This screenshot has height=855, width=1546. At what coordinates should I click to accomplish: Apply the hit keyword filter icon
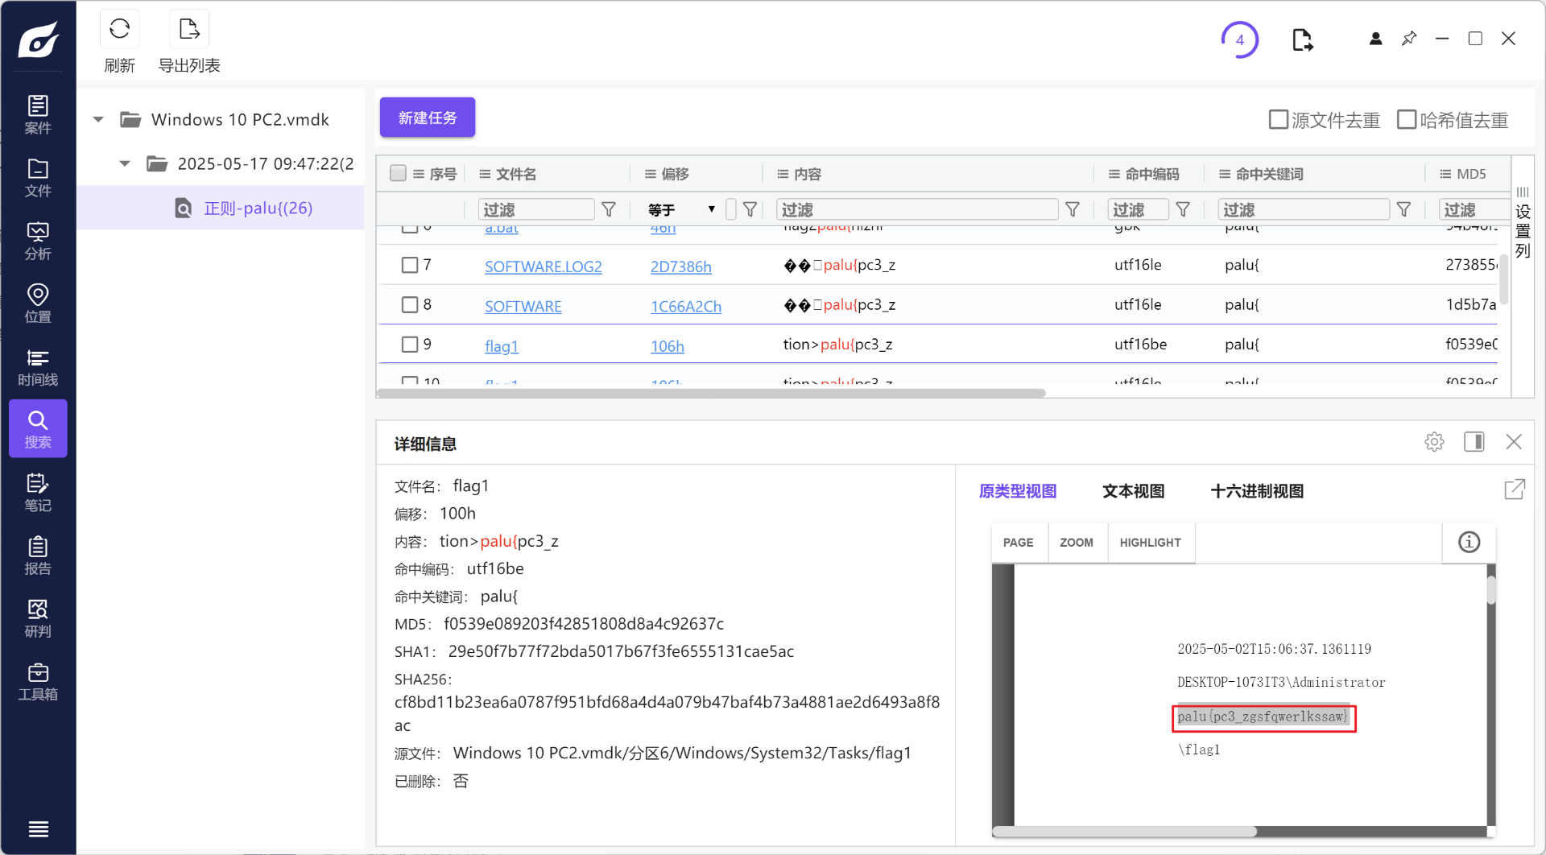pos(1403,209)
